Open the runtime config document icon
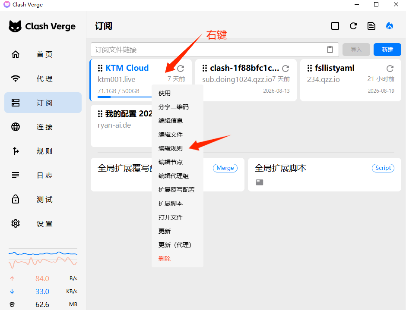 371,26
